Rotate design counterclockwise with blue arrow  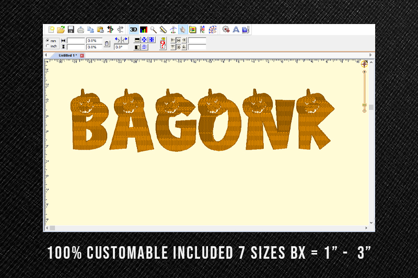tap(117, 40)
